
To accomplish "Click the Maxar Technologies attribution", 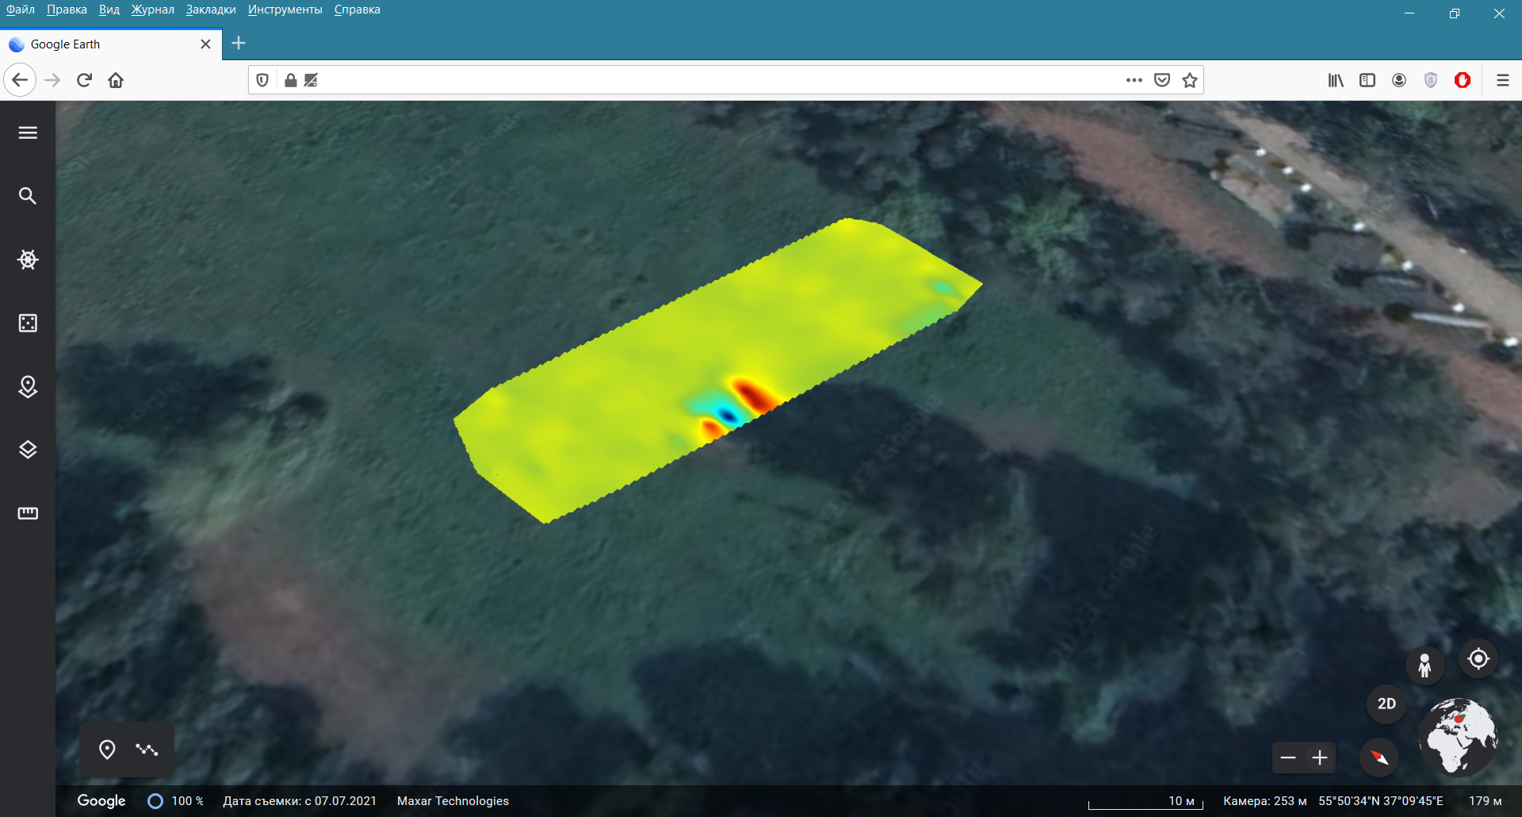I will click(x=453, y=801).
